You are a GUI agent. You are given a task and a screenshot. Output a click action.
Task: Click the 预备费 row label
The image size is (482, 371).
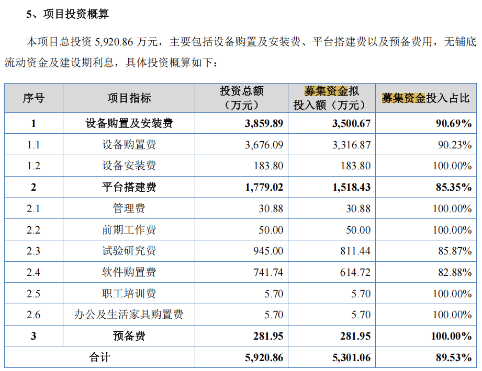pyautogui.click(x=129, y=336)
